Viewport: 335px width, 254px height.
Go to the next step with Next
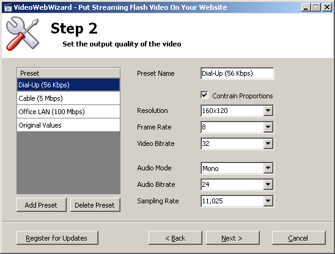click(233, 238)
